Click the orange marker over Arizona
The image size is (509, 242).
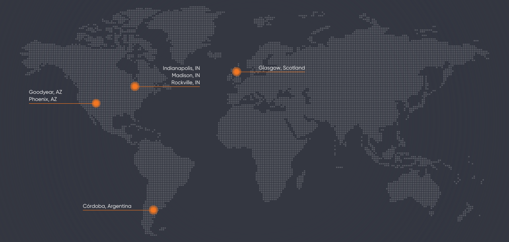click(96, 103)
